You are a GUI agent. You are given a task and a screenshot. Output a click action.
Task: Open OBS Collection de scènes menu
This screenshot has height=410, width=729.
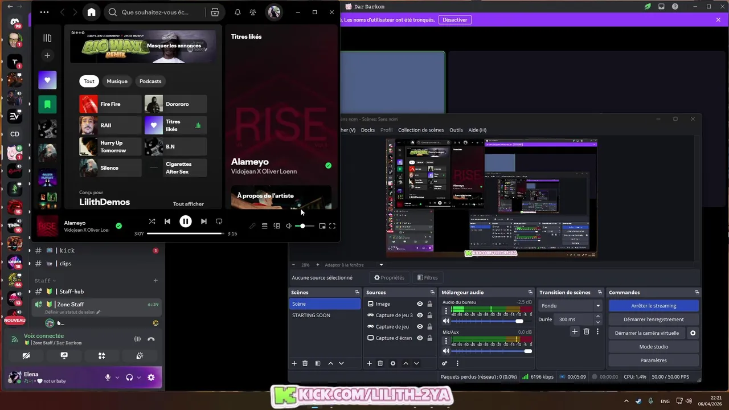421,130
